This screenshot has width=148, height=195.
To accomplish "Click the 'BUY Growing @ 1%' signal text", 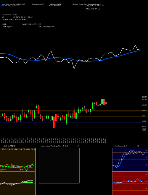I will (46, 27).
